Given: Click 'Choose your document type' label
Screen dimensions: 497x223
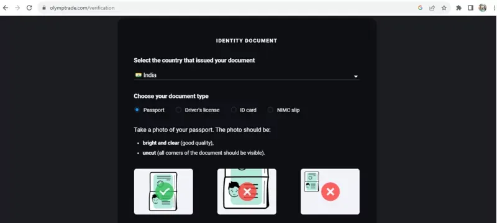Looking at the screenshot, I should click(171, 97).
